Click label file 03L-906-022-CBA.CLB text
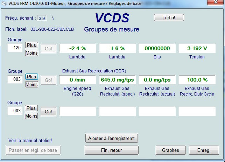 pyautogui.click(x=52, y=29)
